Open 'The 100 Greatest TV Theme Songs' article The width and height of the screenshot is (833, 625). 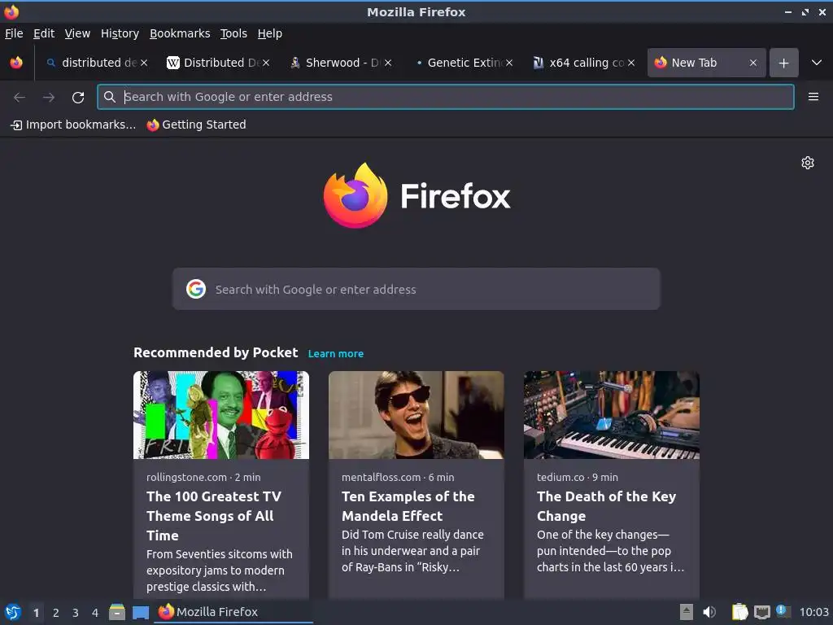pyautogui.click(x=214, y=515)
